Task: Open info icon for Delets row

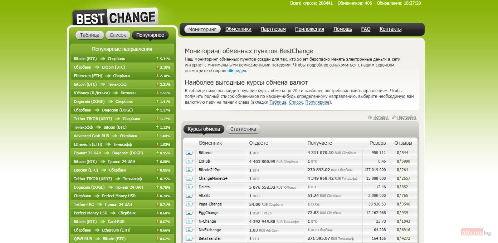Action: coord(189,187)
